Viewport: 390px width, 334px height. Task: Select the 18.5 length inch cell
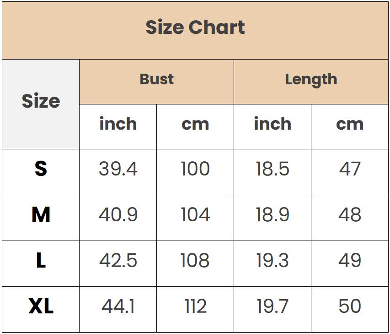(x=272, y=172)
